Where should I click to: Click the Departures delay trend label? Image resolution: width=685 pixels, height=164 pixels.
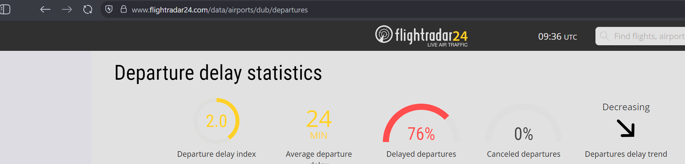[626, 154]
